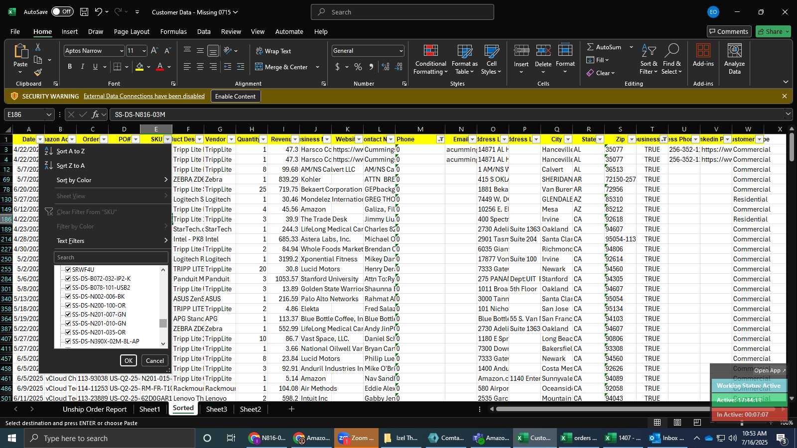Image resolution: width=797 pixels, height=448 pixels.
Task: Uncheck SRWF4U filter checkbox
Action: 68,269
